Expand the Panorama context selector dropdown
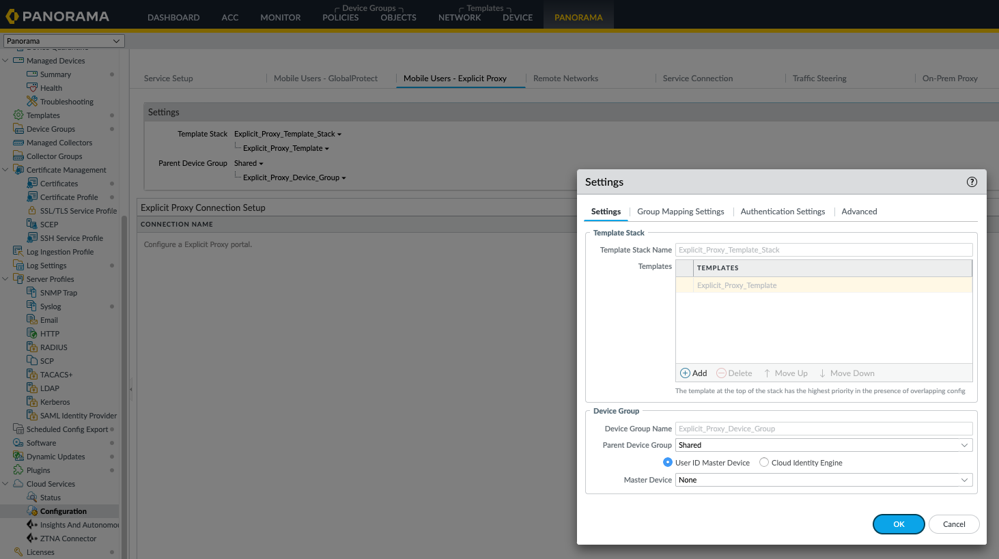 coord(64,41)
